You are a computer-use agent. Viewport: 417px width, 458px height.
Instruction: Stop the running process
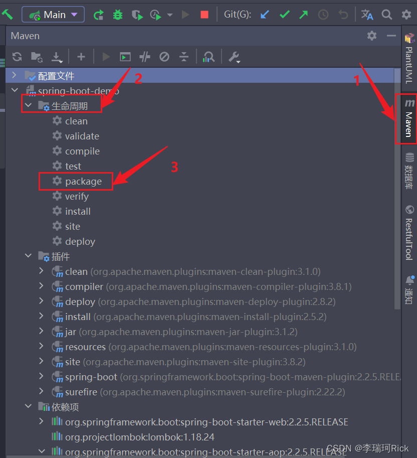point(204,15)
